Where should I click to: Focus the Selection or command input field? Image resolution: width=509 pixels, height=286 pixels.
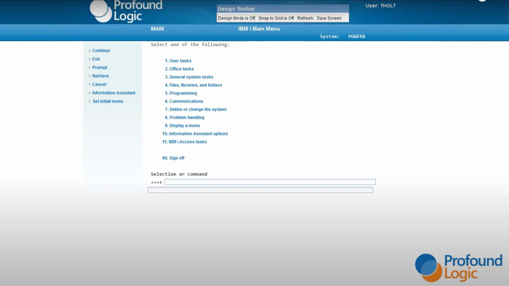pos(270,182)
